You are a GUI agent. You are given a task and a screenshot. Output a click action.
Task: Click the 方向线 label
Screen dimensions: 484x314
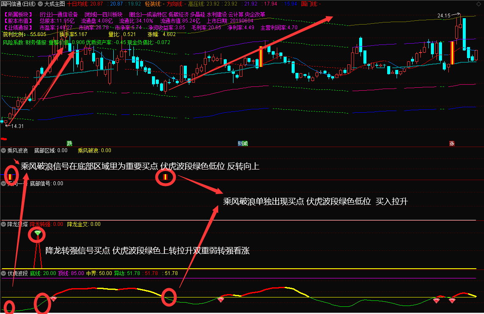(x=175, y=4)
